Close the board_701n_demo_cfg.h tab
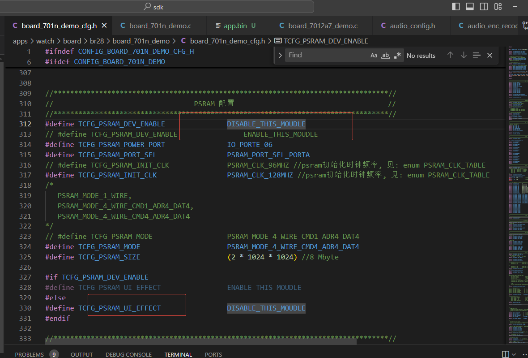The image size is (528, 358). point(104,26)
